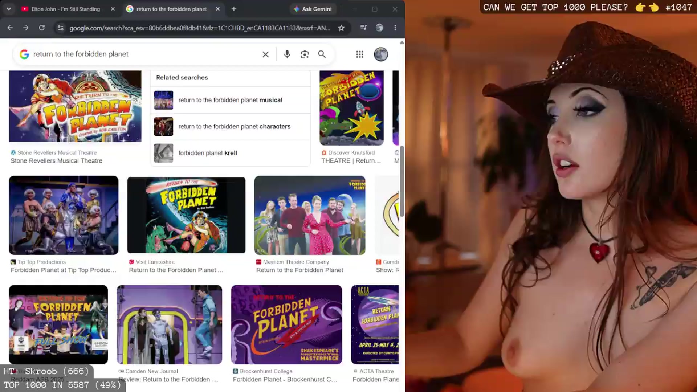Click the page vertical scrollbar thumb

coord(402,181)
